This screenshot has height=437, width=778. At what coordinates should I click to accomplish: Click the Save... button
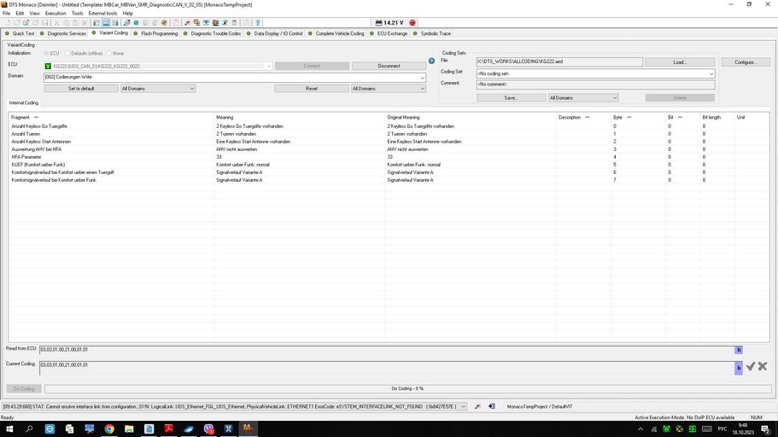511,97
